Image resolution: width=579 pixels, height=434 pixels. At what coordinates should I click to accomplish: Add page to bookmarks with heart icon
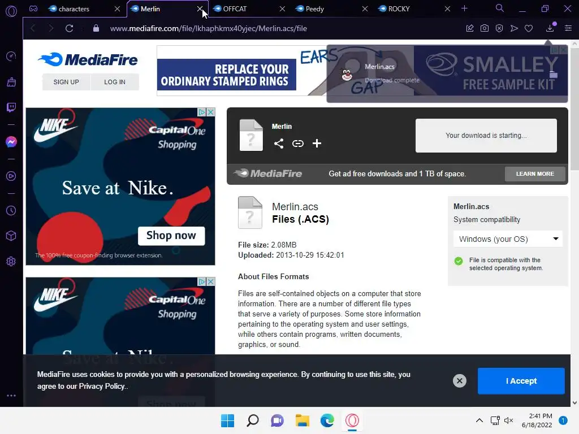[529, 28]
